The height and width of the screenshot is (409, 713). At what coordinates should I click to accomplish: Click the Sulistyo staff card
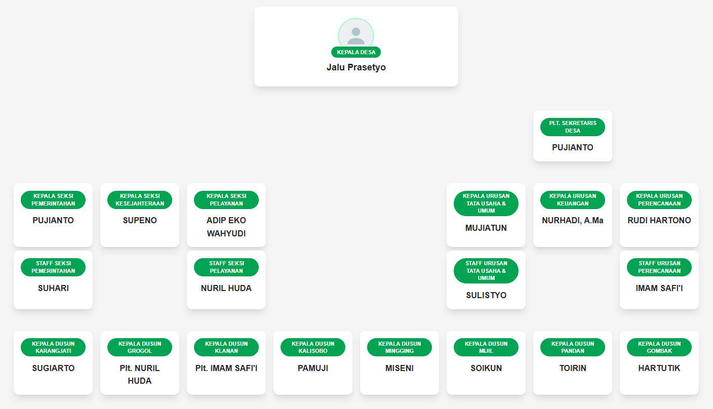coord(486,295)
